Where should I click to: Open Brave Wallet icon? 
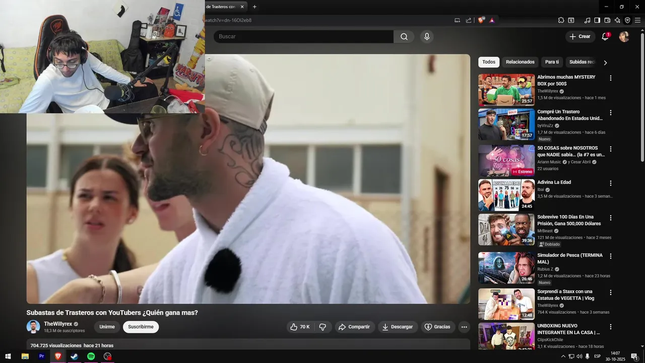pos(607,20)
